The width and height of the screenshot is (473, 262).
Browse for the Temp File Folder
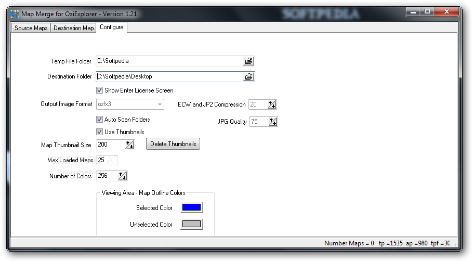(248, 61)
